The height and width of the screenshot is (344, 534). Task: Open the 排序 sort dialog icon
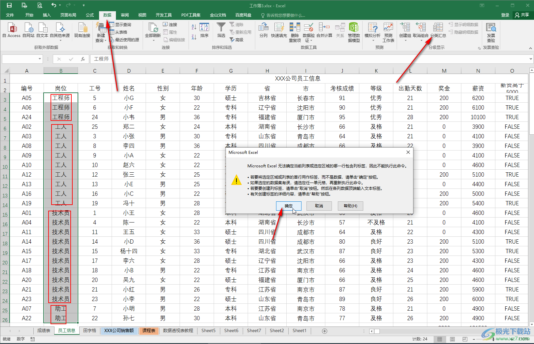pos(204,28)
